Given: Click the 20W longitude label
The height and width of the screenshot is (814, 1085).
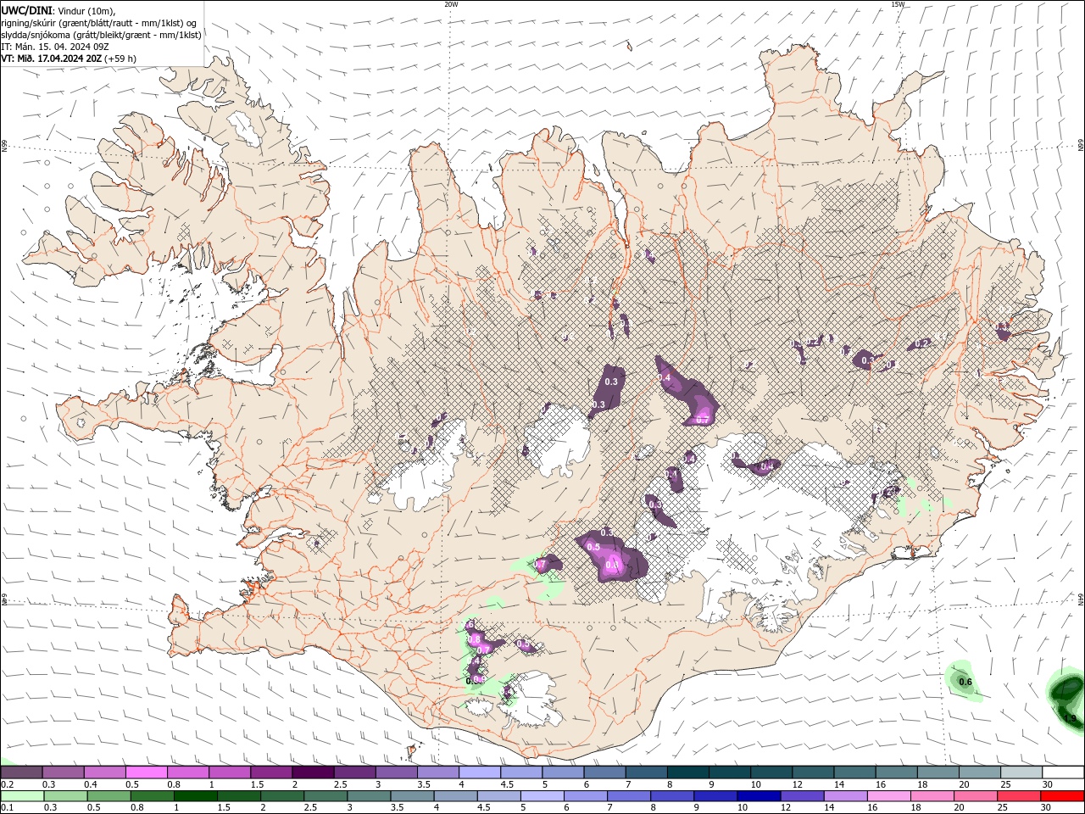Looking at the screenshot, I should 451,4.
